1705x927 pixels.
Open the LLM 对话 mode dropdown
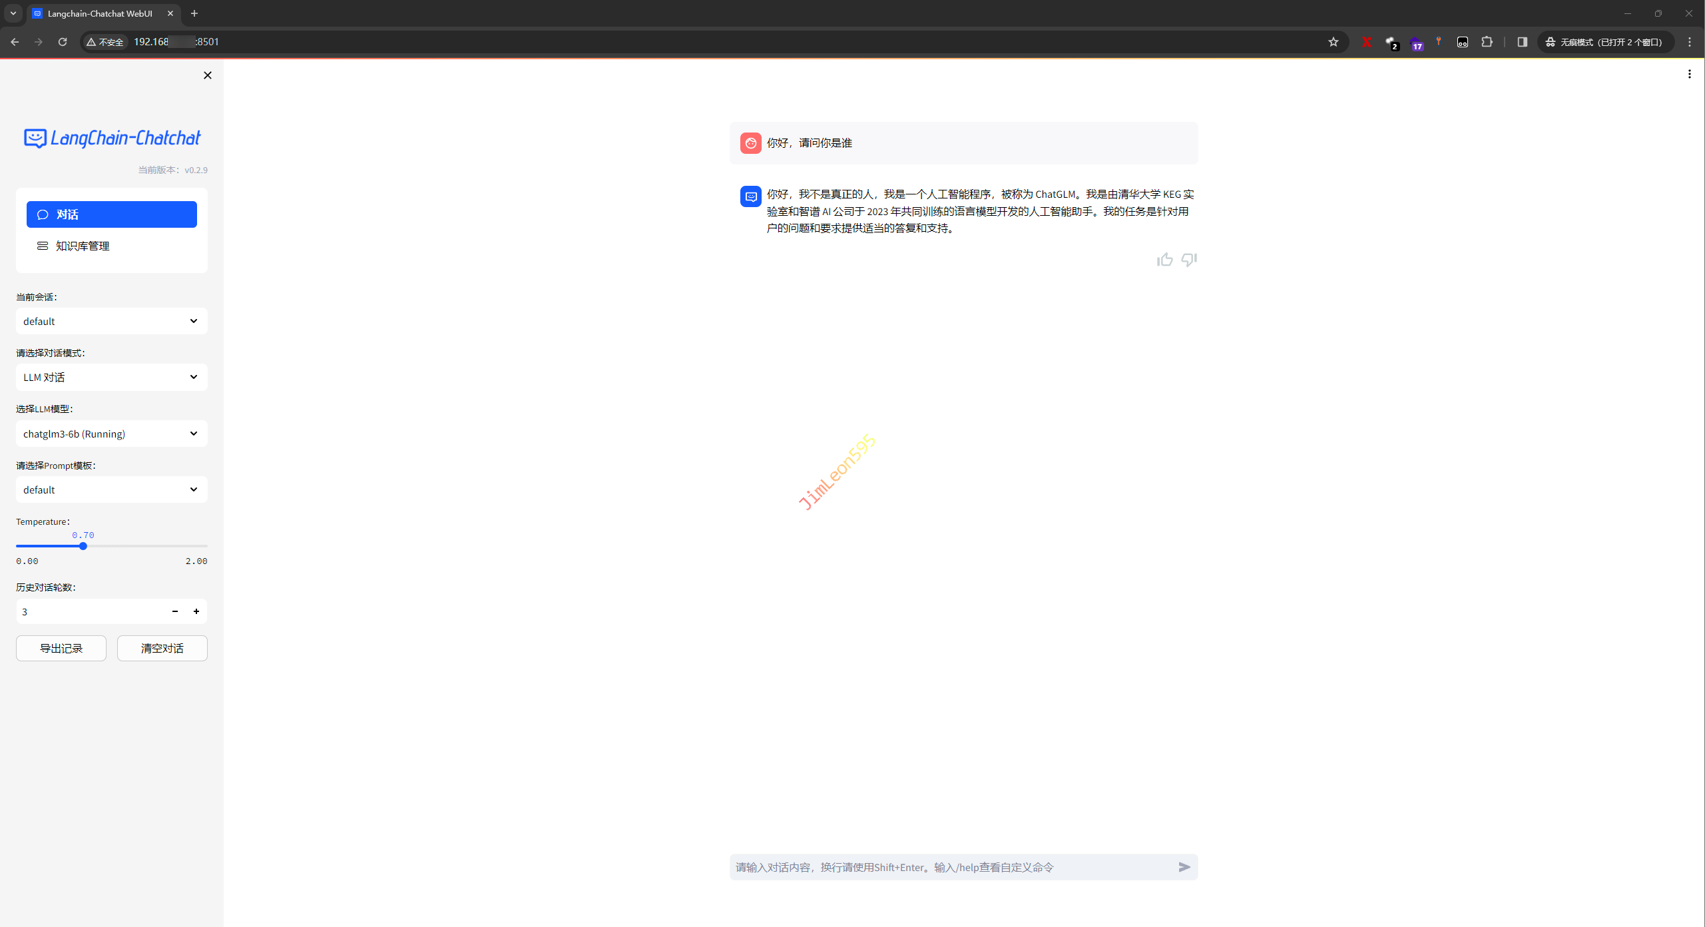tap(111, 377)
